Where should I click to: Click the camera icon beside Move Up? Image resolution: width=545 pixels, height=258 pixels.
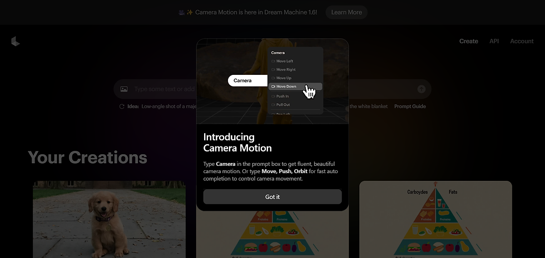[x=273, y=78]
